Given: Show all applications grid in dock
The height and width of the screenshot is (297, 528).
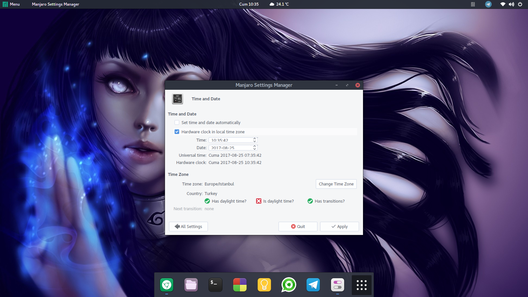Looking at the screenshot, I should coord(362,285).
